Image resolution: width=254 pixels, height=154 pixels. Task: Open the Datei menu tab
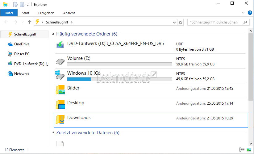9,13
